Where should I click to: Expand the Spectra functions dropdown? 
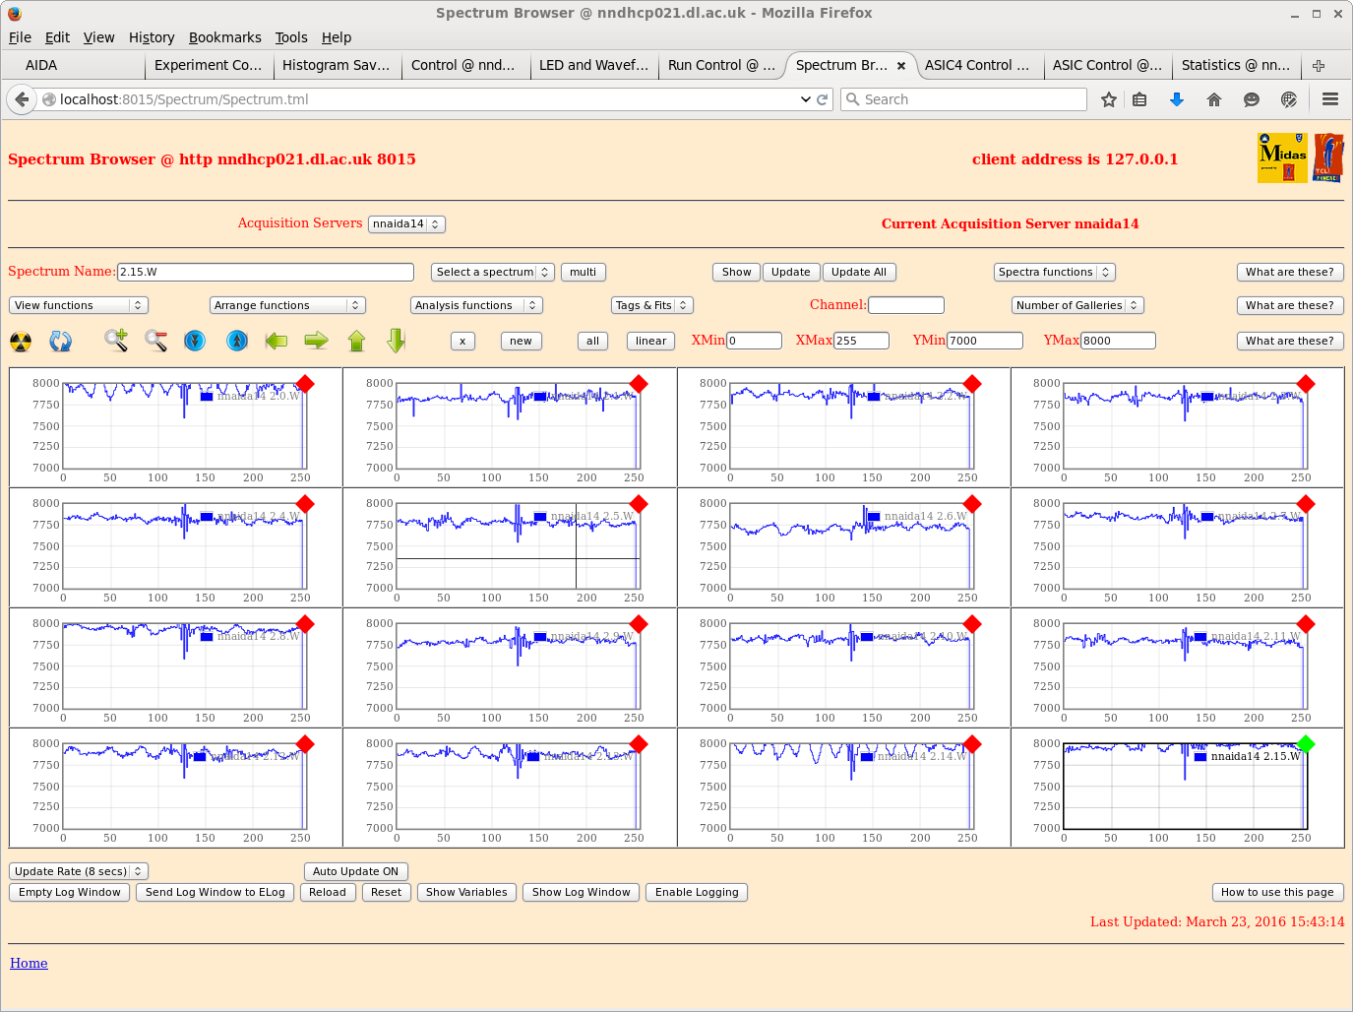pos(1054,273)
